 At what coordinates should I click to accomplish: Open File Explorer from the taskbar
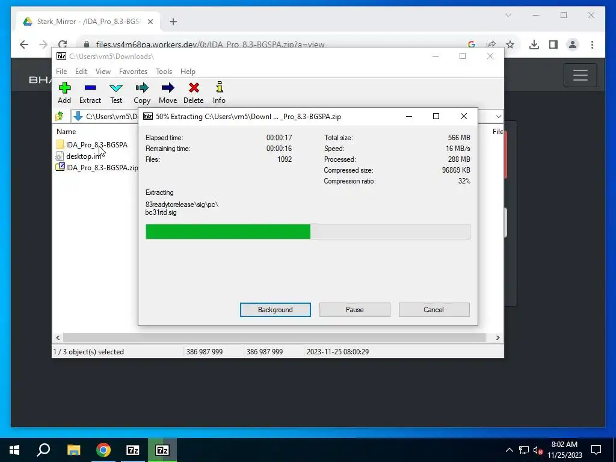coord(73,450)
